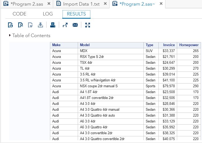Select the 3.5 RL 4dr cell

click(111, 74)
